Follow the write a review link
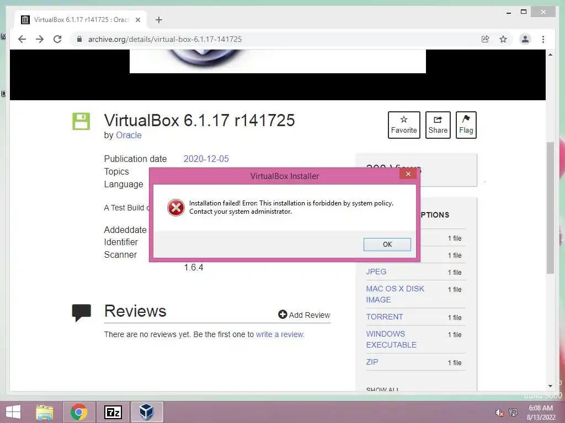565x423 pixels. [x=280, y=334]
